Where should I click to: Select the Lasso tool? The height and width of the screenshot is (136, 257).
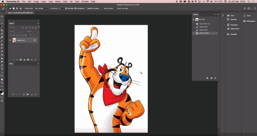(x=2, y=23)
